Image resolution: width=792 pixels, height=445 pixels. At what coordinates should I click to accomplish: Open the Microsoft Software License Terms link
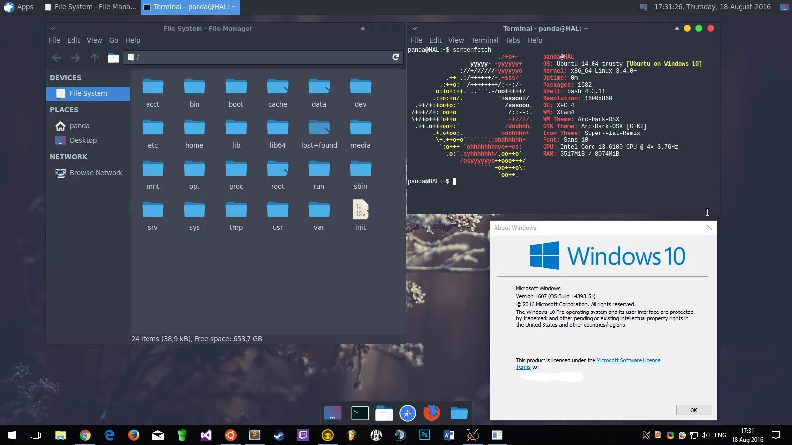point(628,360)
